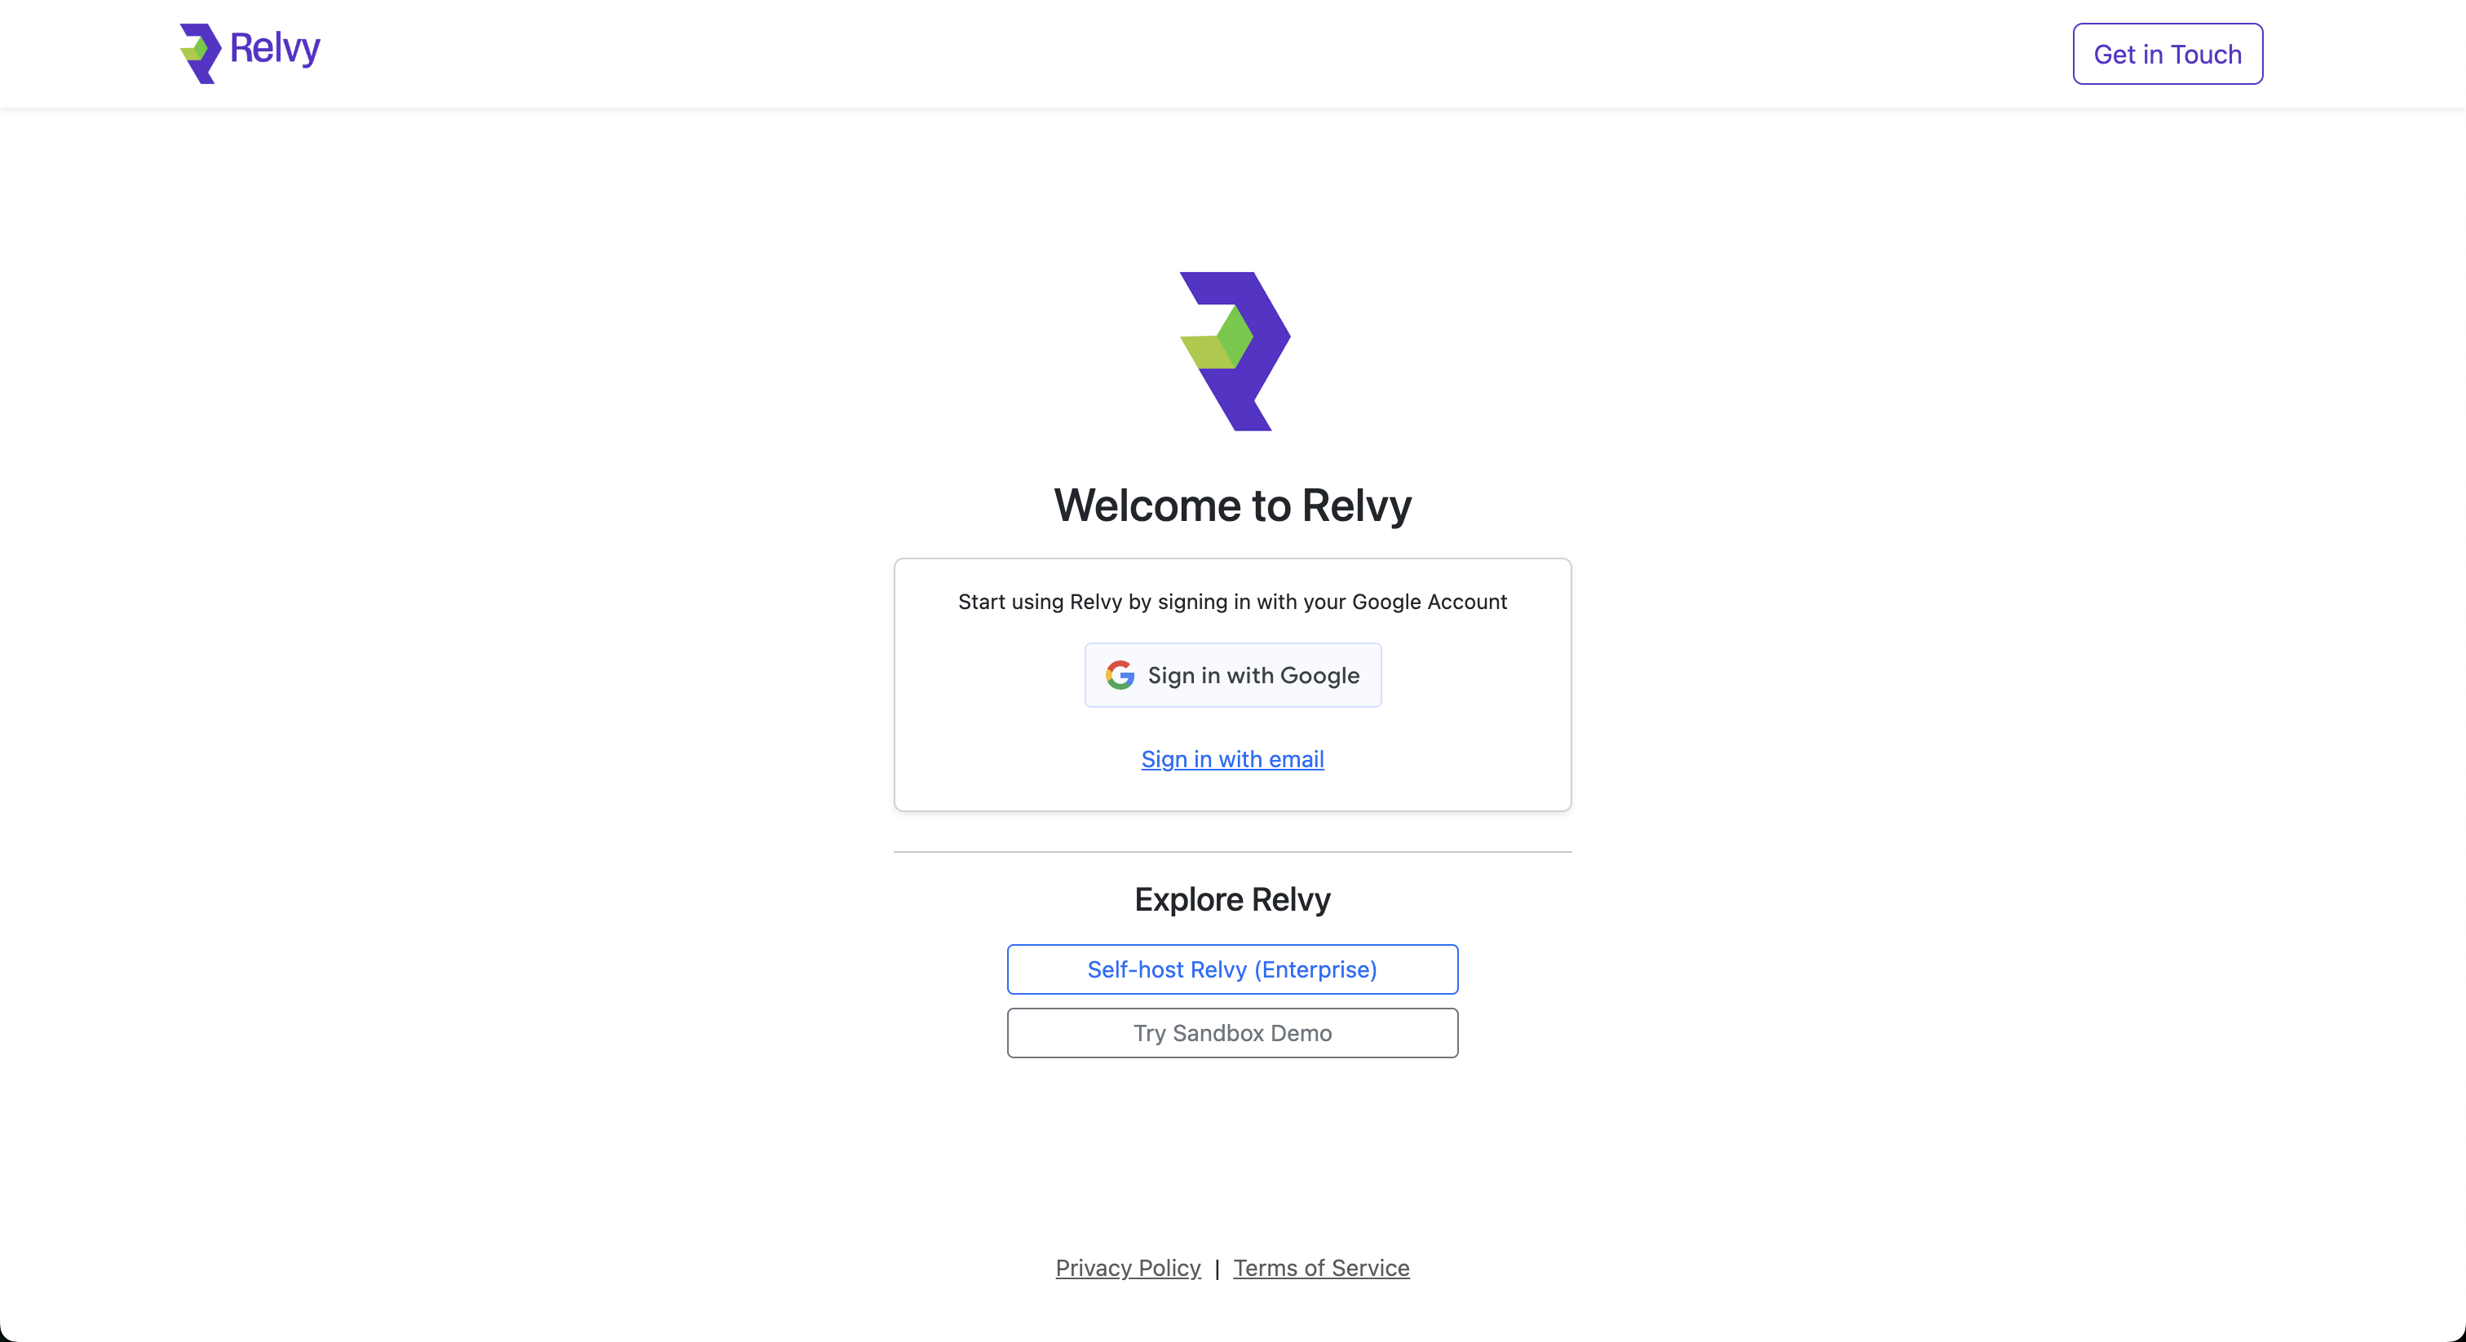Select the purple arrow mark next to Relvy wordmark
The height and width of the screenshot is (1342, 2466).
201,54
